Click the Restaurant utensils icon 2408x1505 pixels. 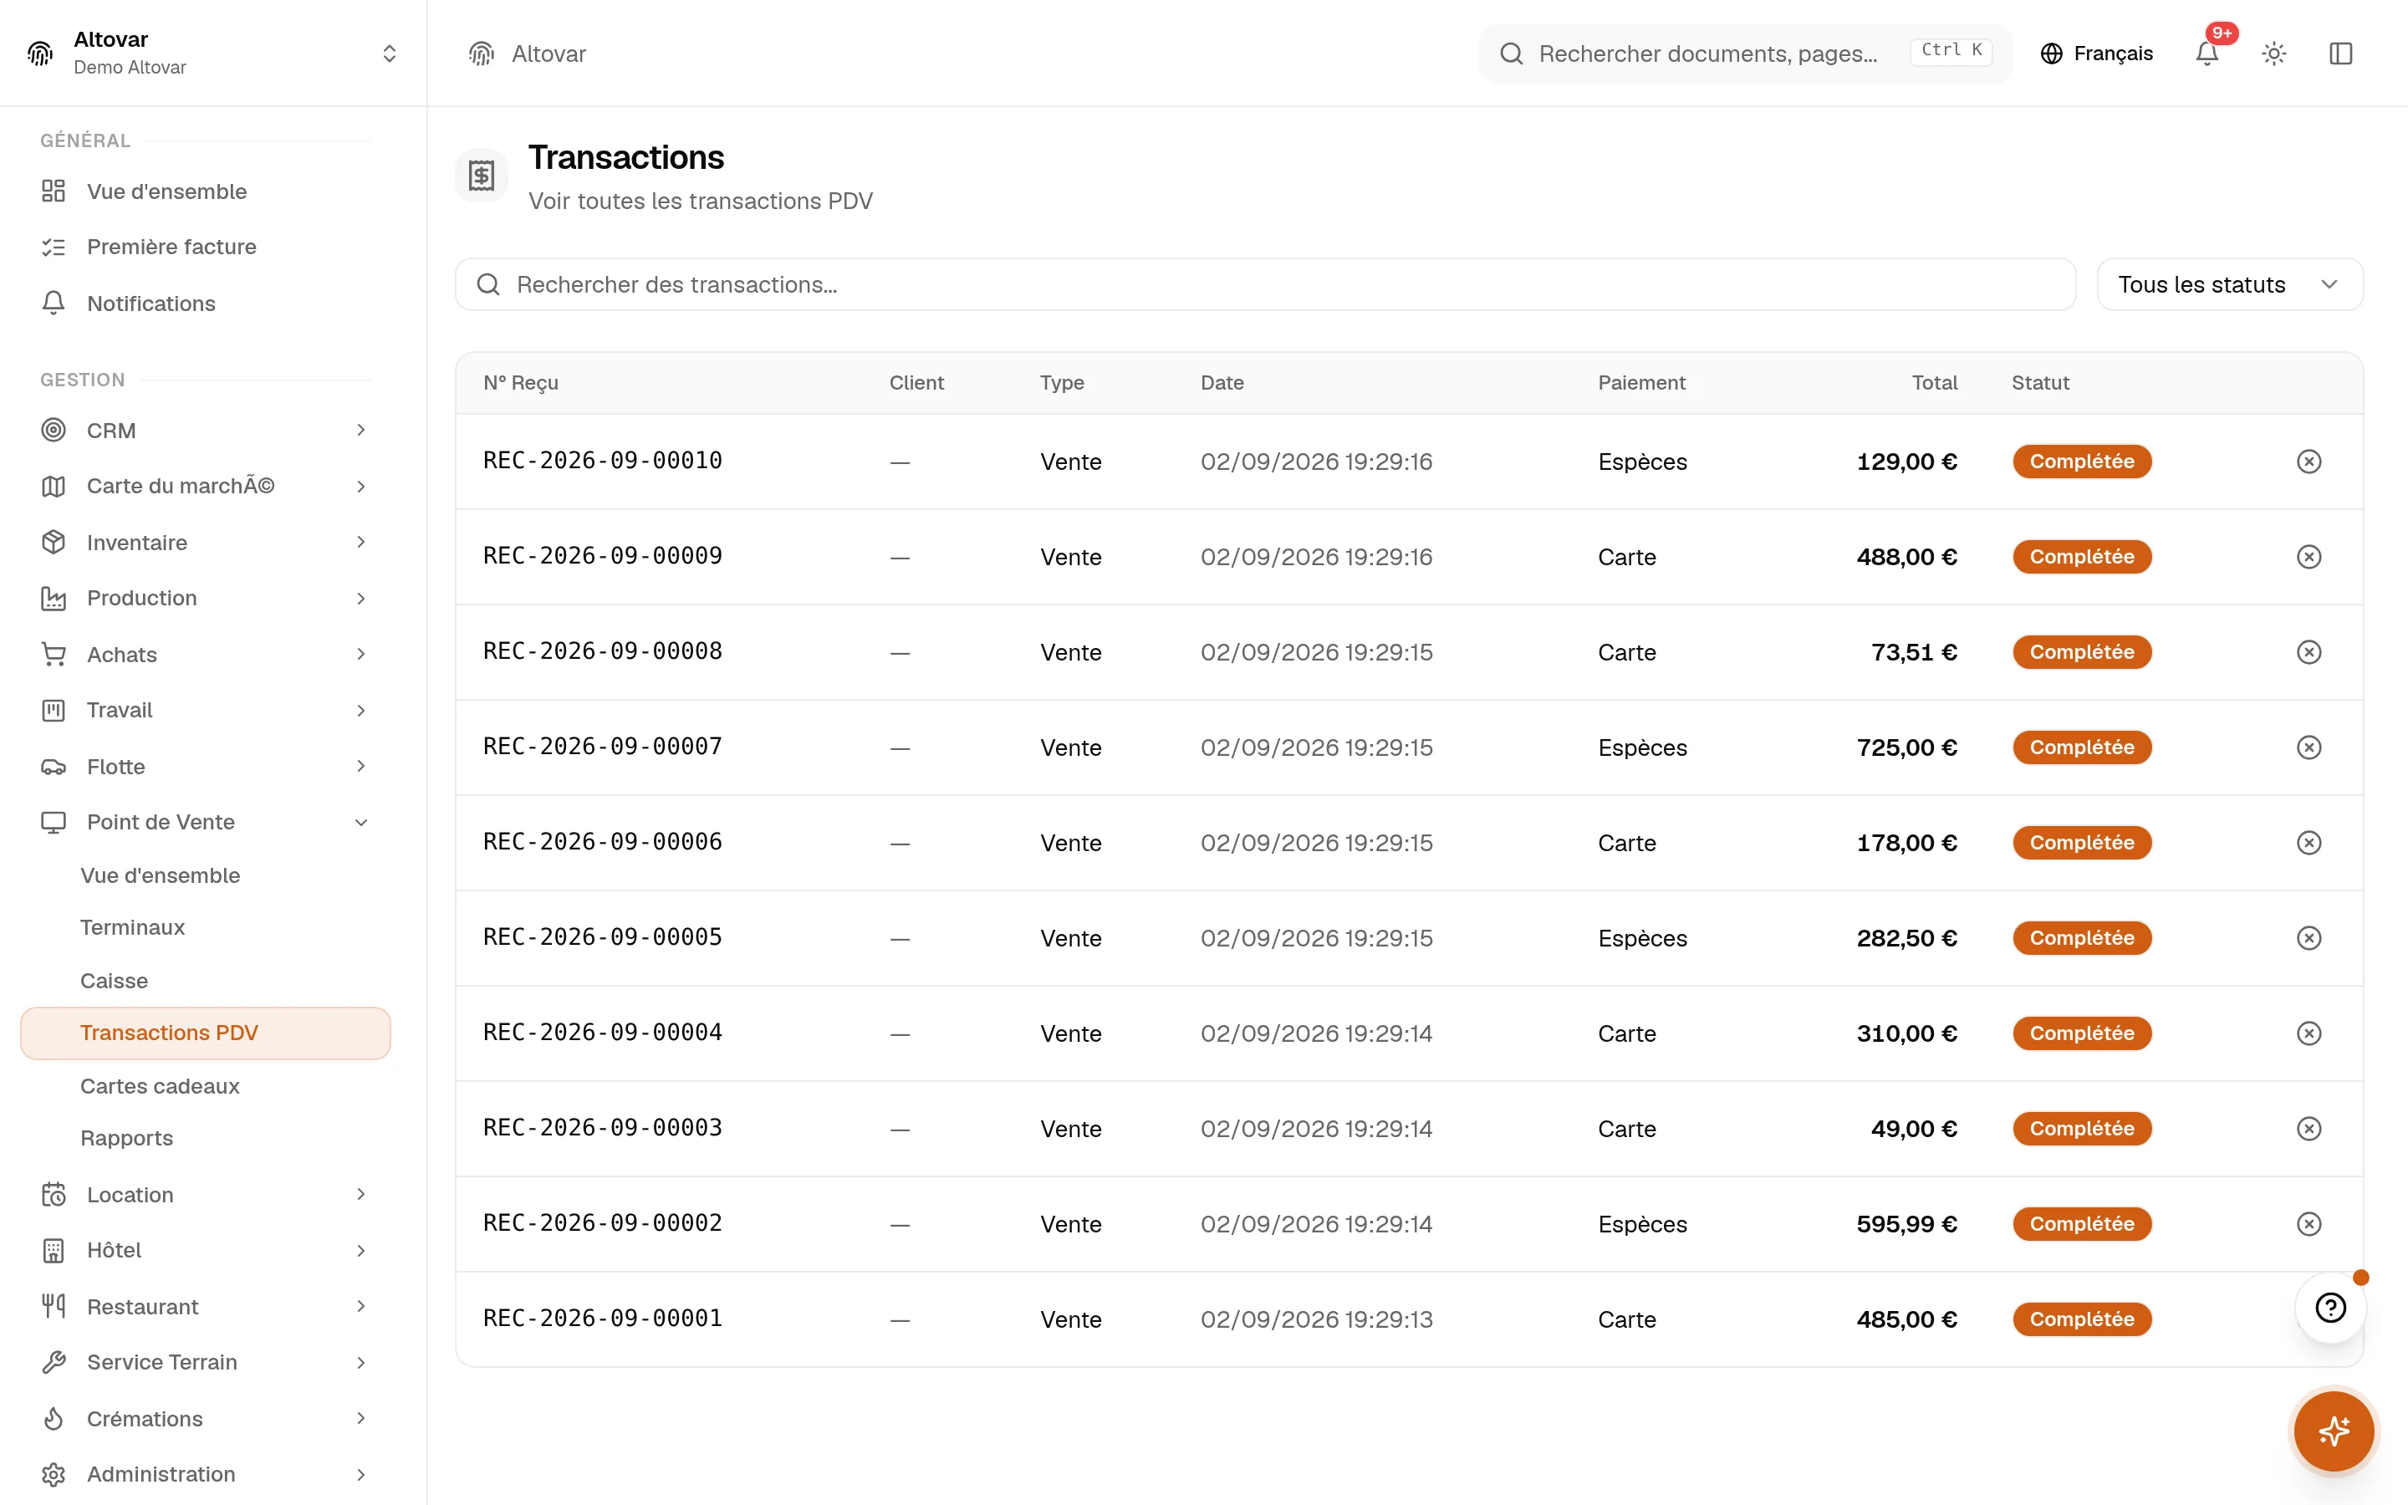point(54,1306)
